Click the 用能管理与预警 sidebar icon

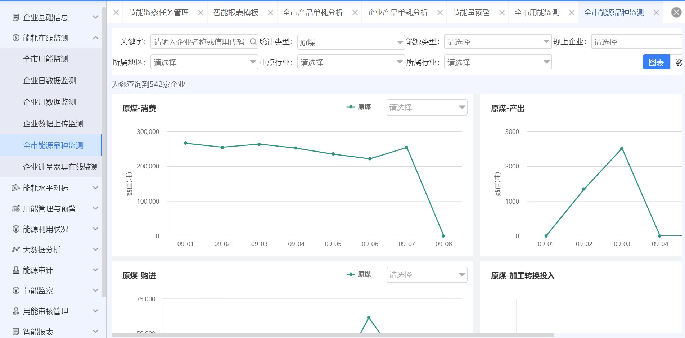tap(16, 208)
